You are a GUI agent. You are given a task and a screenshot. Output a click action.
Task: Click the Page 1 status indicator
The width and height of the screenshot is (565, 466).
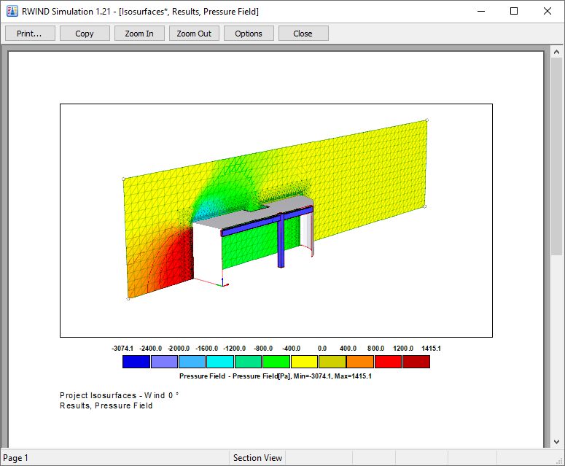coord(15,458)
